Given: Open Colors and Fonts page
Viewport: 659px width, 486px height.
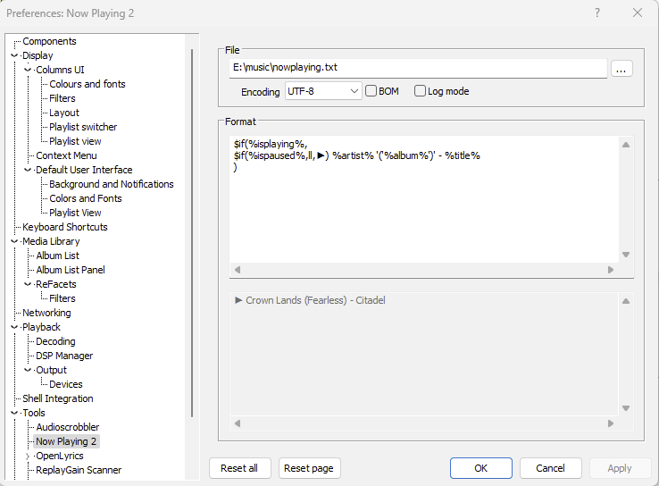Looking at the screenshot, I should [x=86, y=198].
